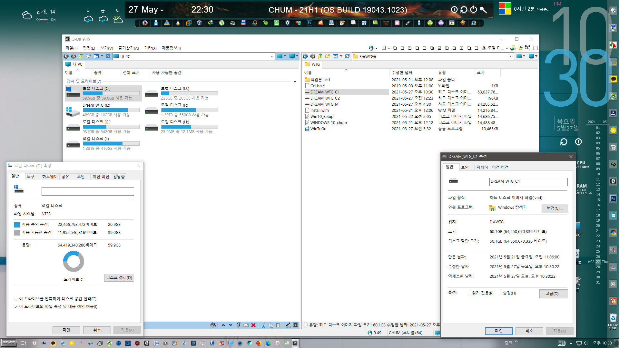Click the Windows Start button on the taskbar

coord(9,343)
